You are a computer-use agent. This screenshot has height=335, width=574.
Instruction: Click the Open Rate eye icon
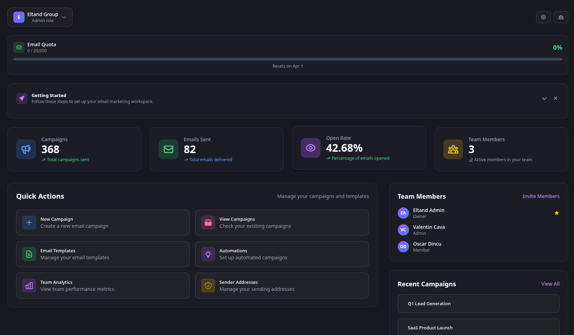[x=310, y=148]
